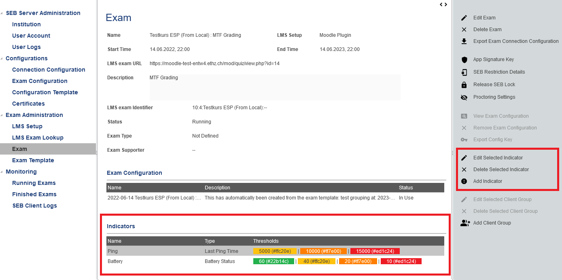
Task: Click the red 15000 Ping threshold swatch
Action: [x=375, y=251]
